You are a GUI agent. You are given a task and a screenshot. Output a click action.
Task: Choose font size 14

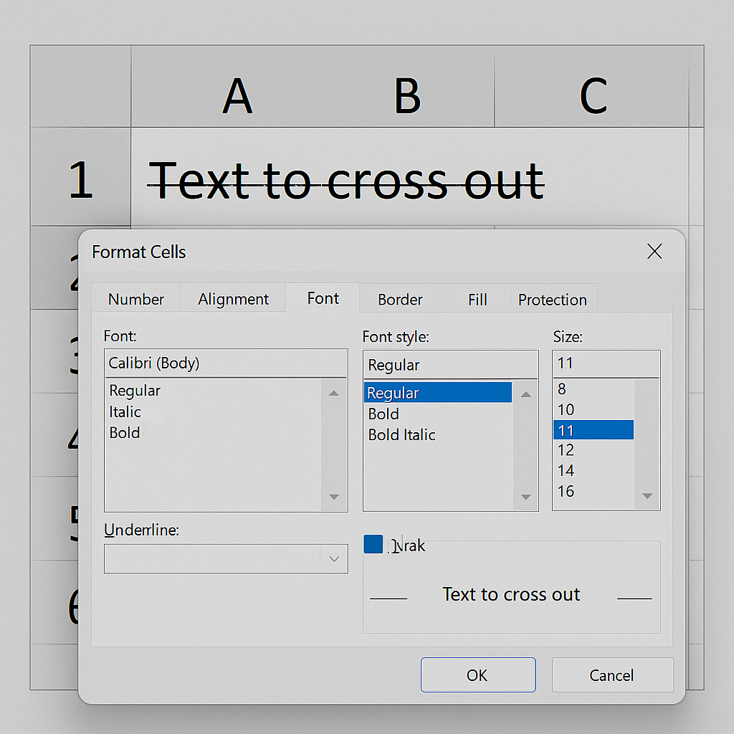click(x=566, y=470)
